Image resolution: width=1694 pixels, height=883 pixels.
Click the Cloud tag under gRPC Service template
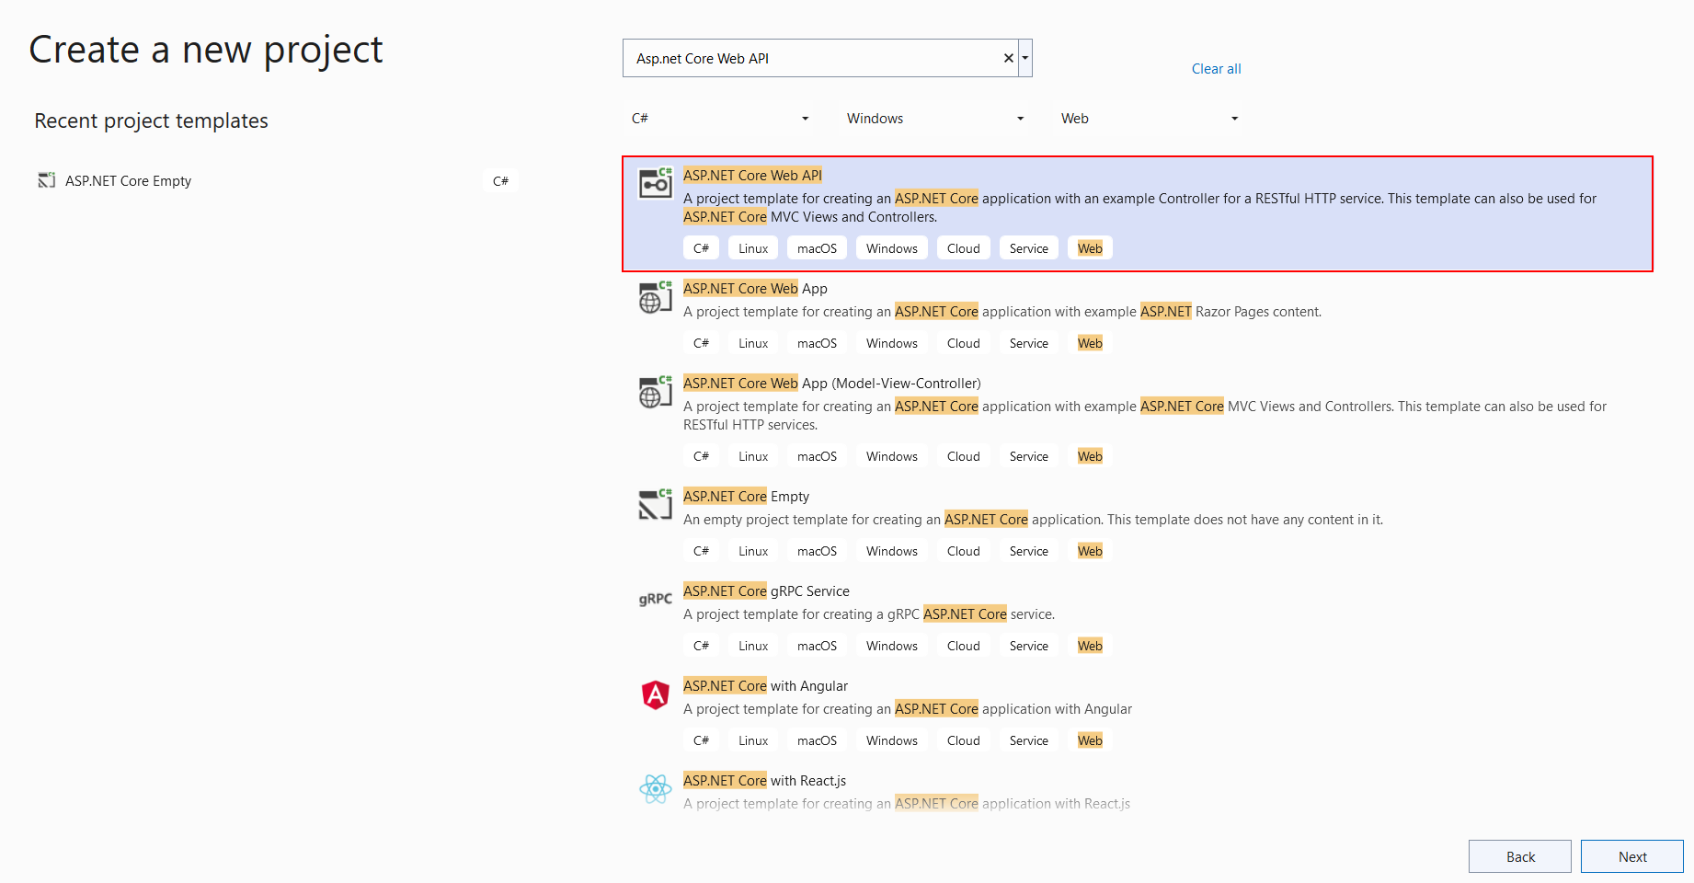click(x=964, y=646)
